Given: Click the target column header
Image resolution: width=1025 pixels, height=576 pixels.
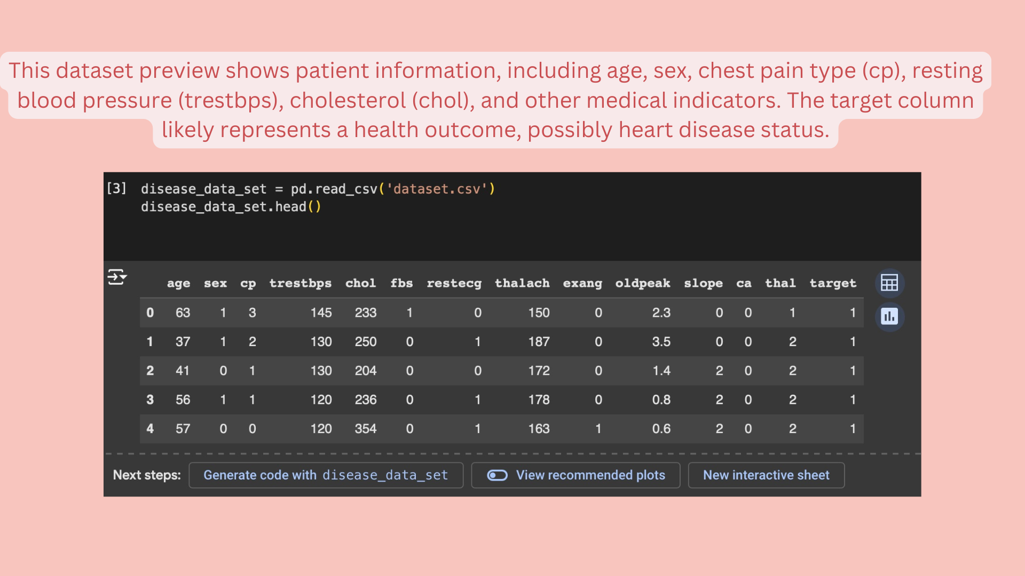Looking at the screenshot, I should [832, 283].
